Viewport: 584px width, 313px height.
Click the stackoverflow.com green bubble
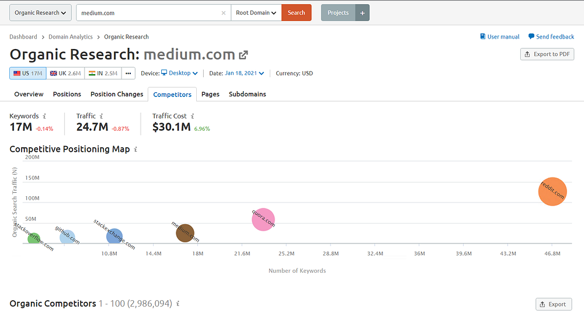pyautogui.click(x=34, y=238)
